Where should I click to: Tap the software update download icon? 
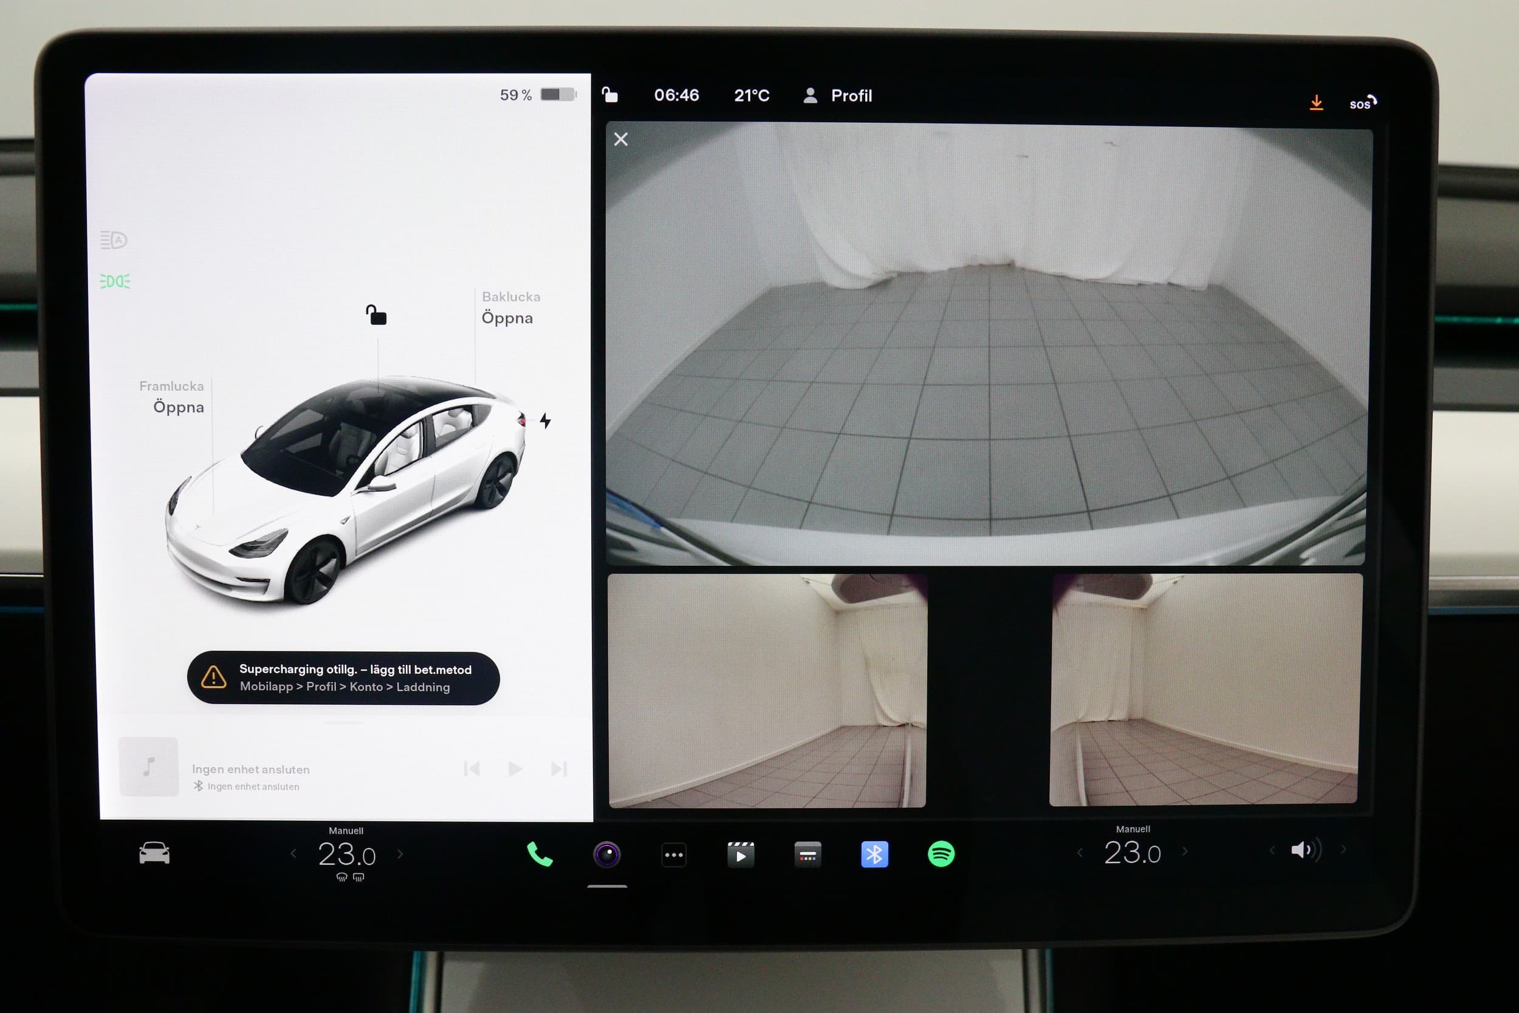(x=1315, y=103)
